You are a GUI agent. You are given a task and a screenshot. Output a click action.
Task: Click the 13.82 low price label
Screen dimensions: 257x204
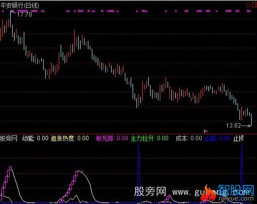pos(233,126)
